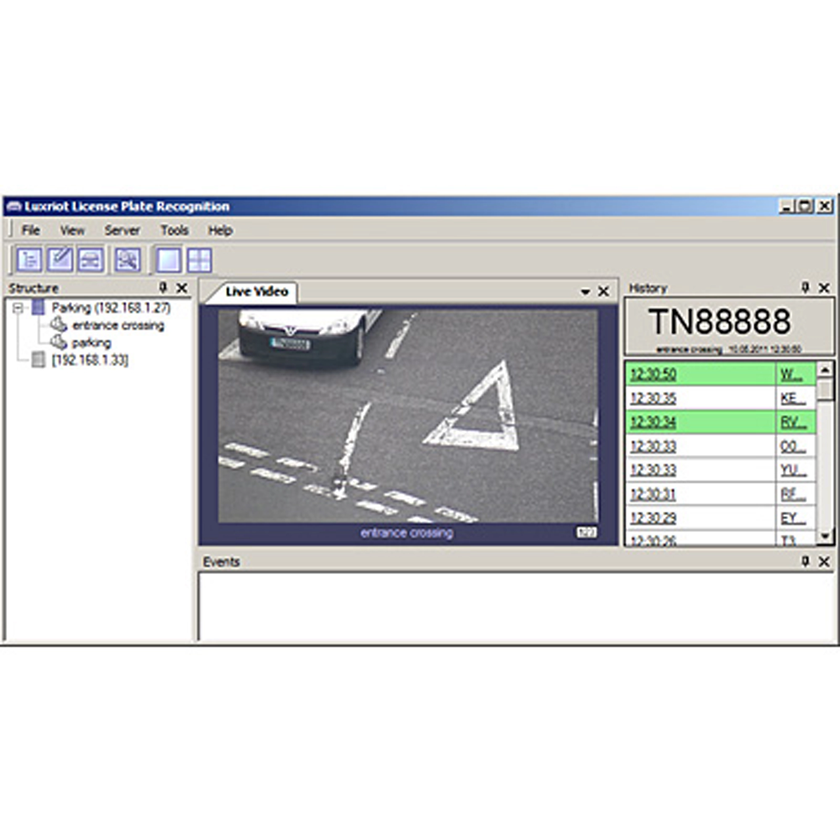
Task: Click the OO... plate link
Action: tap(793, 446)
